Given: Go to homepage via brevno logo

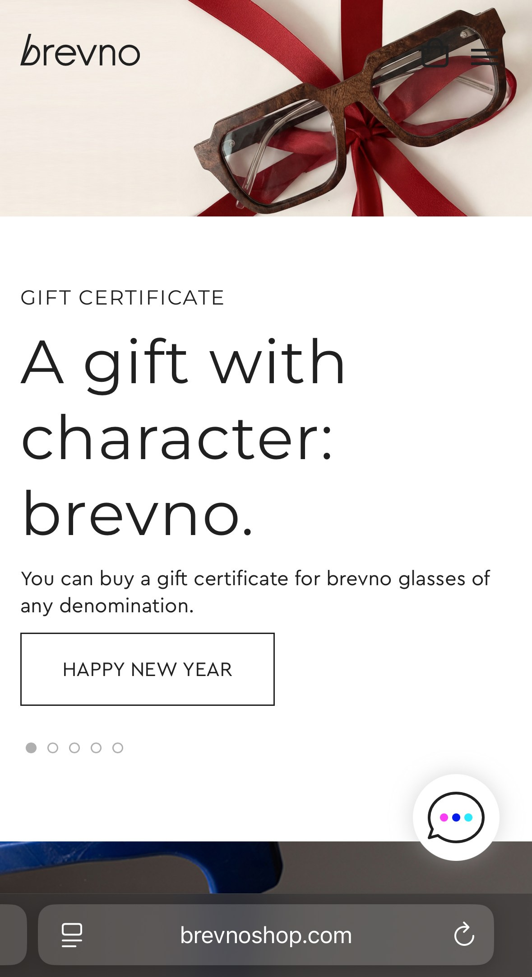Looking at the screenshot, I should pos(80,51).
